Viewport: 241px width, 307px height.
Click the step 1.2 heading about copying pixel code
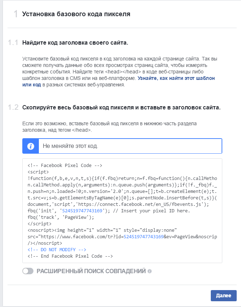(x=121, y=108)
